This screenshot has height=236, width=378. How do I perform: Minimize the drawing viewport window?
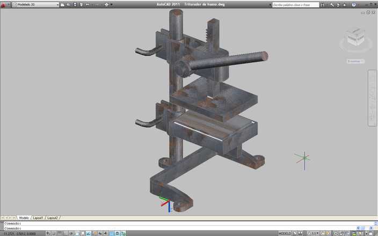[x=363, y=12]
